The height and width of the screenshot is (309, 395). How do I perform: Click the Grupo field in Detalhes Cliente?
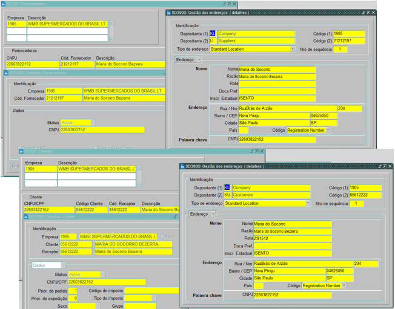coord(140,306)
